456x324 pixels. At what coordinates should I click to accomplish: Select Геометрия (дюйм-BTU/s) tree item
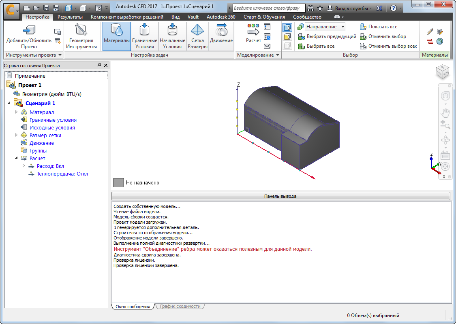pyautogui.click(x=52, y=94)
